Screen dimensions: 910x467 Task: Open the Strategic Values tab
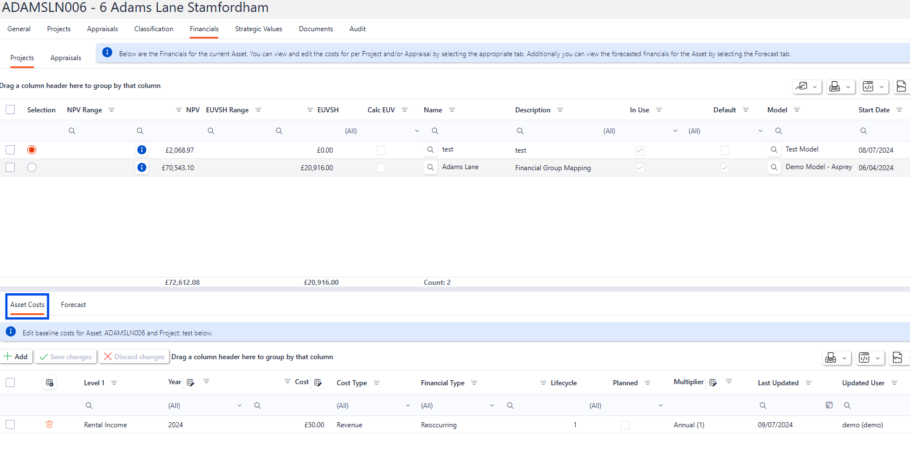259,29
